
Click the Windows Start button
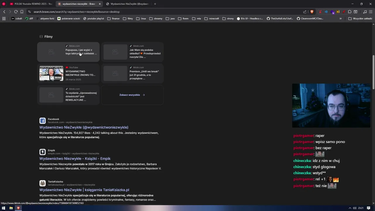point(3,208)
